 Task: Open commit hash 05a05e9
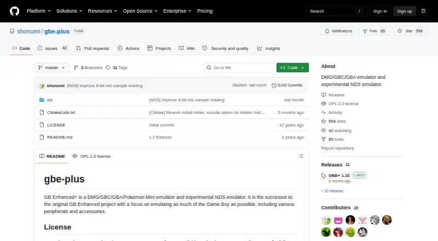(239, 85)
